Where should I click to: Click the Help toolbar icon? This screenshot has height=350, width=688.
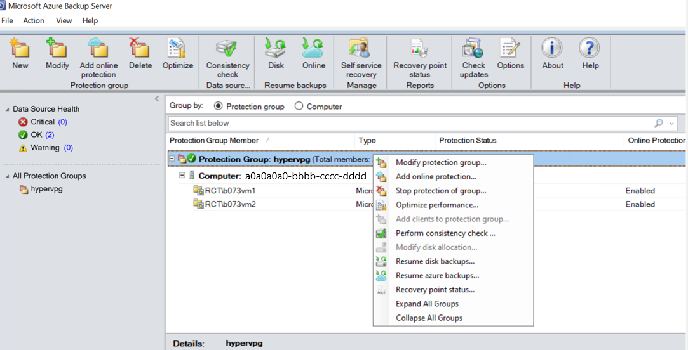click(590, 48)
